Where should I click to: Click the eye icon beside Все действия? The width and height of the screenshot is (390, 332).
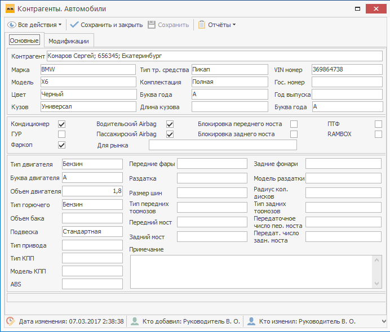[x=11, y=25]
